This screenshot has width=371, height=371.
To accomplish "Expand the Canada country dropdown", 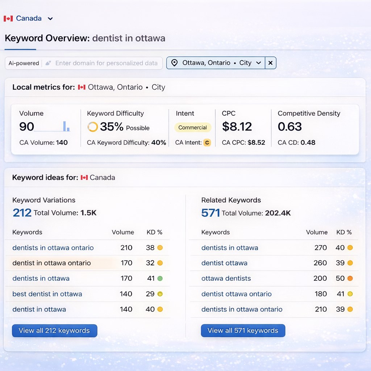I will point(50,18).
